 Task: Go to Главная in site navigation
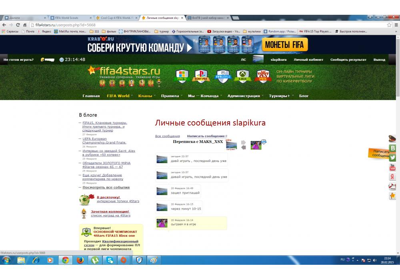coord(91,96)
